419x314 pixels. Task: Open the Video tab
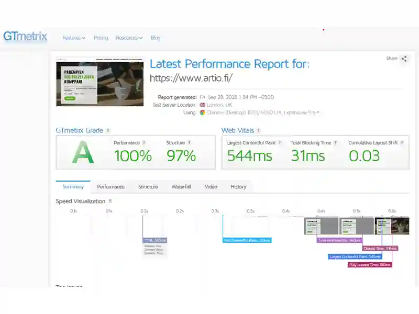211,187
